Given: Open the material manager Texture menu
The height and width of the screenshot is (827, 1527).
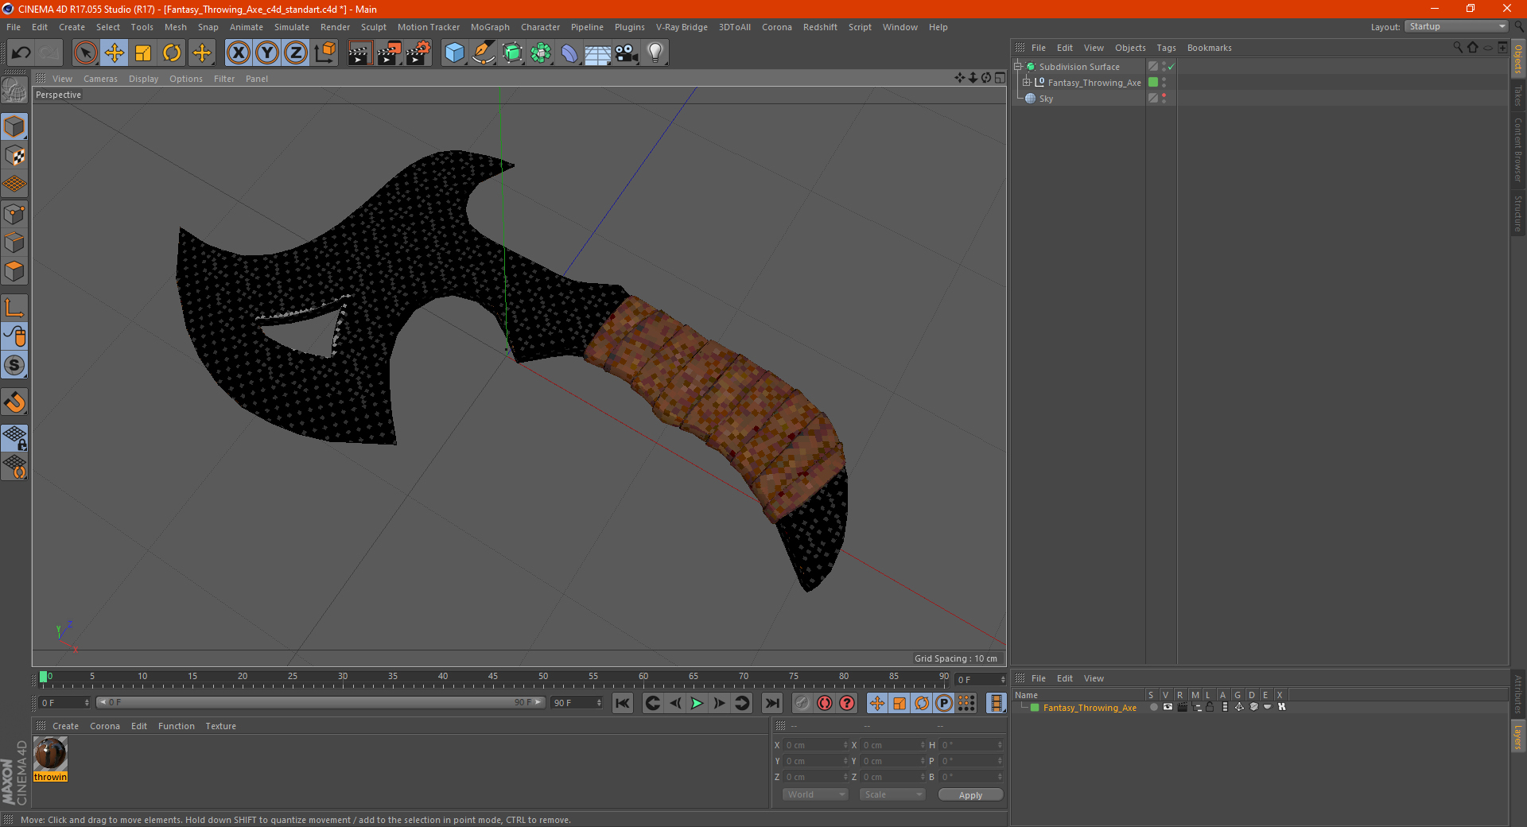Looking at the screenshot, I should click(x=220, y=726).
